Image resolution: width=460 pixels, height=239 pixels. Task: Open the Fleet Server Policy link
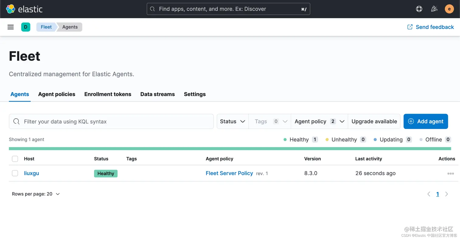click(229, 173)
